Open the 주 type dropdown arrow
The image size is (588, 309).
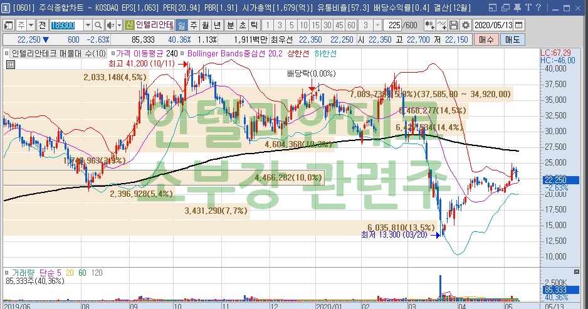click(31, 25)
